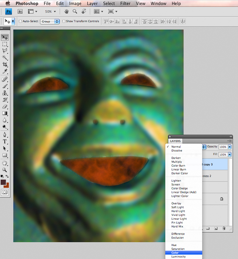Click the background color swatch
Screen dimensions: 238x259
7,186
